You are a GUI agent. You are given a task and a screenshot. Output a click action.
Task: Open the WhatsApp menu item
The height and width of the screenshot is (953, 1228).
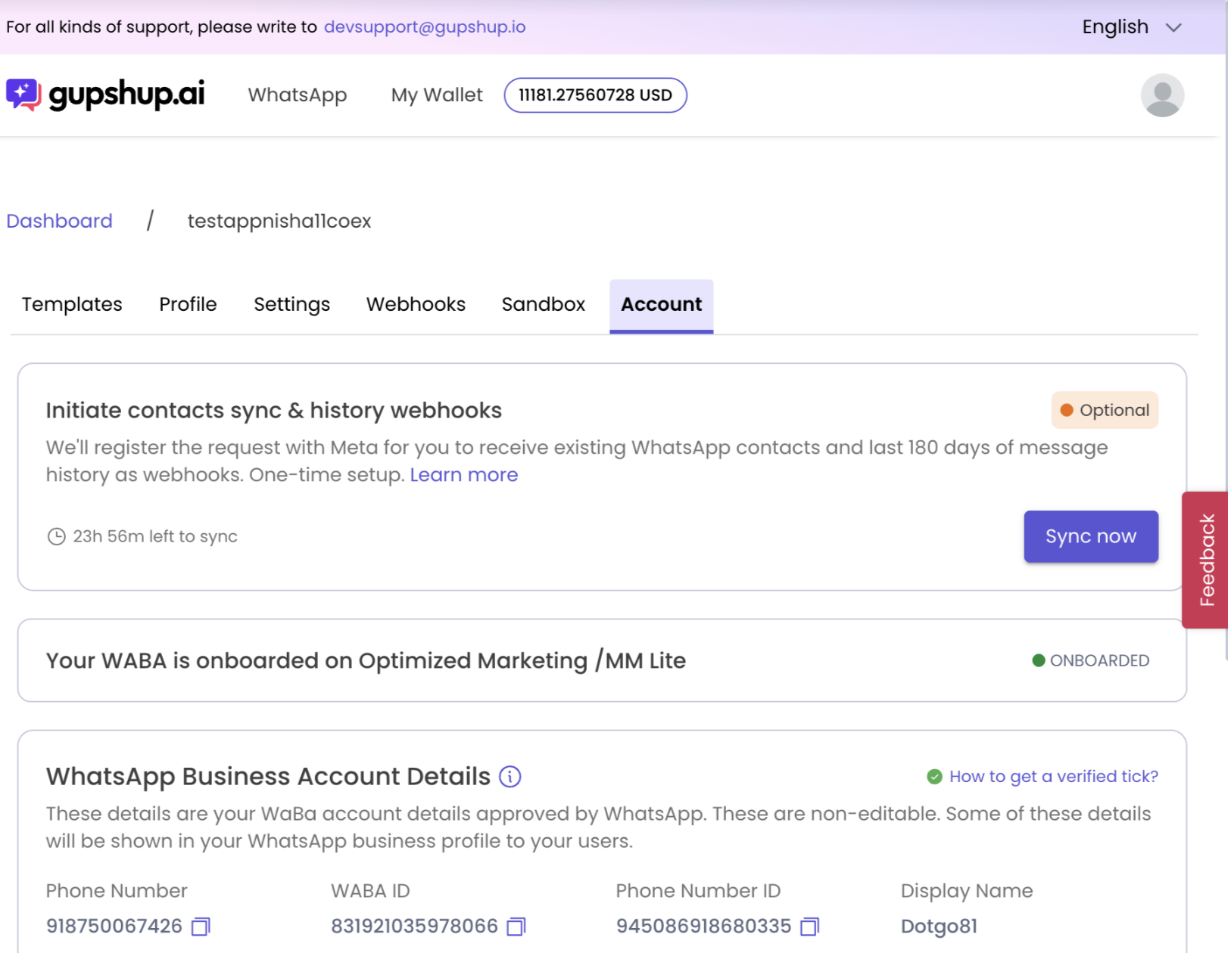pos(298,95)
